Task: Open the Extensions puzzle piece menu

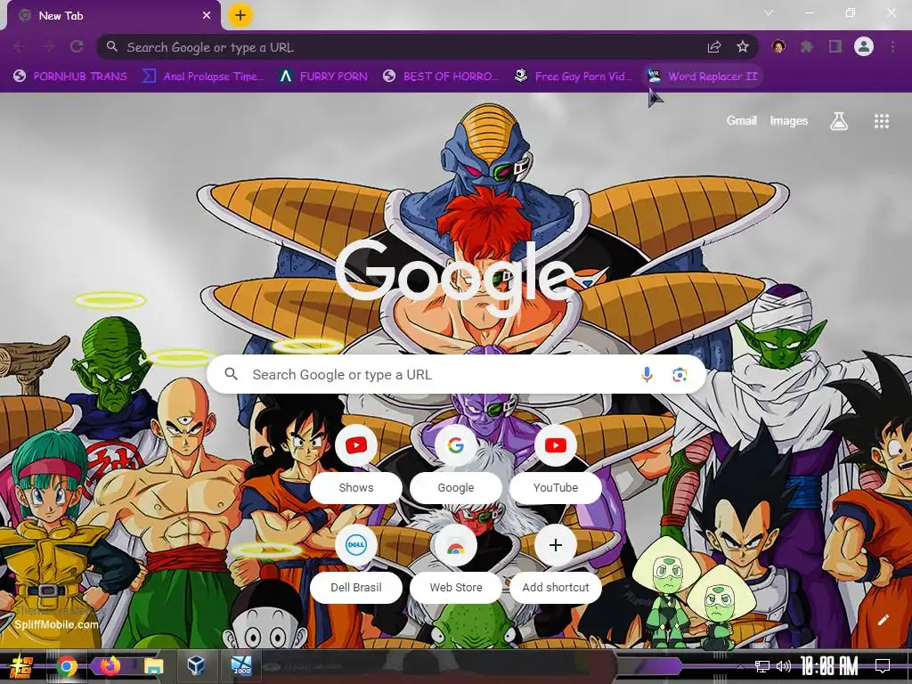Action: 807,46
